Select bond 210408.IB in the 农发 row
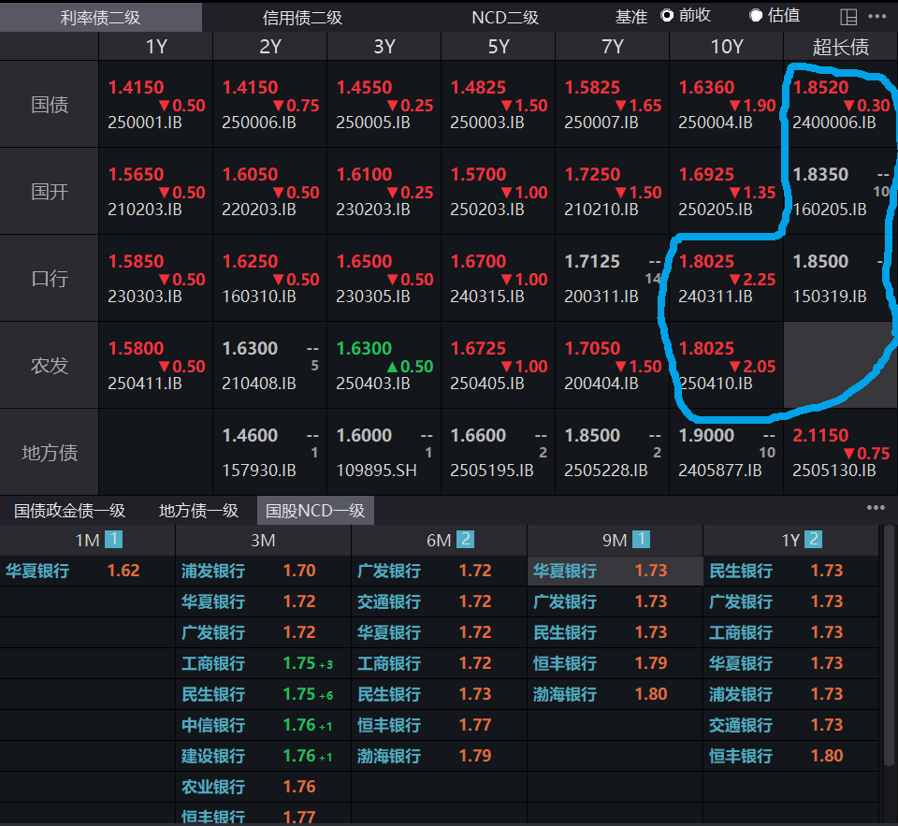The image size is (898, 826). pos(269,366)
